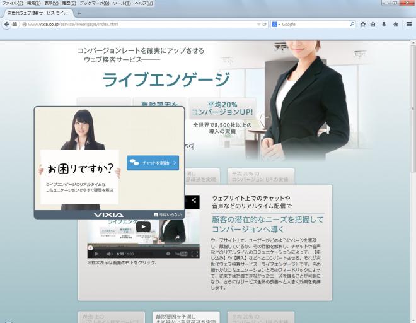This screenshot has height=323, width=416.
Task: Click the お困りですか? sign in the popup
Action: 80,168
